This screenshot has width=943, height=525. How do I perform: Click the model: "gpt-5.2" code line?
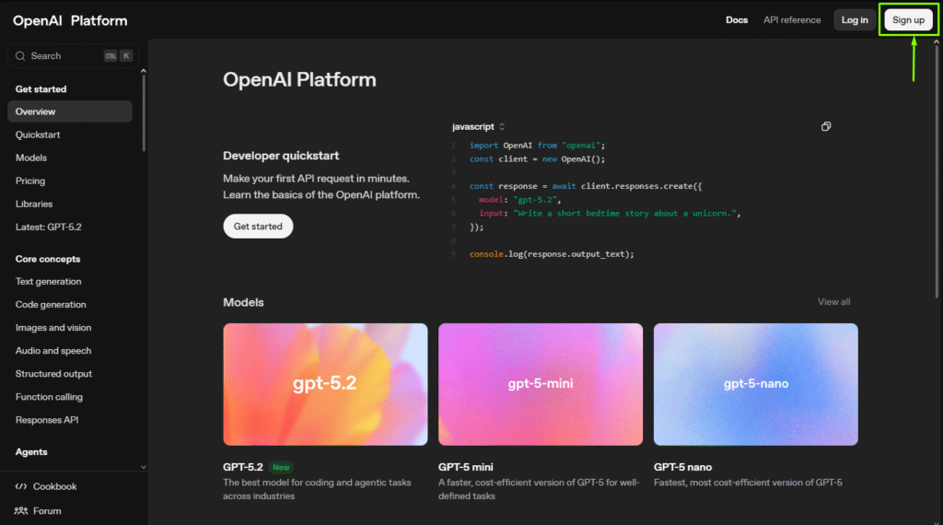(519, 200)
